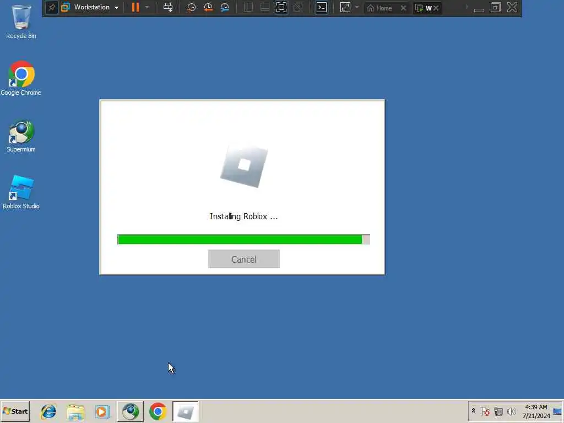564x423 pixels.
Task: Close the W virtual machine tab
Action: pos(436,8)
